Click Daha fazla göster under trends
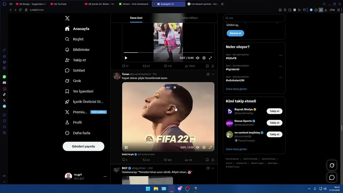The width and height of the screenshot is (343, 193). click(x=236, y=89)
